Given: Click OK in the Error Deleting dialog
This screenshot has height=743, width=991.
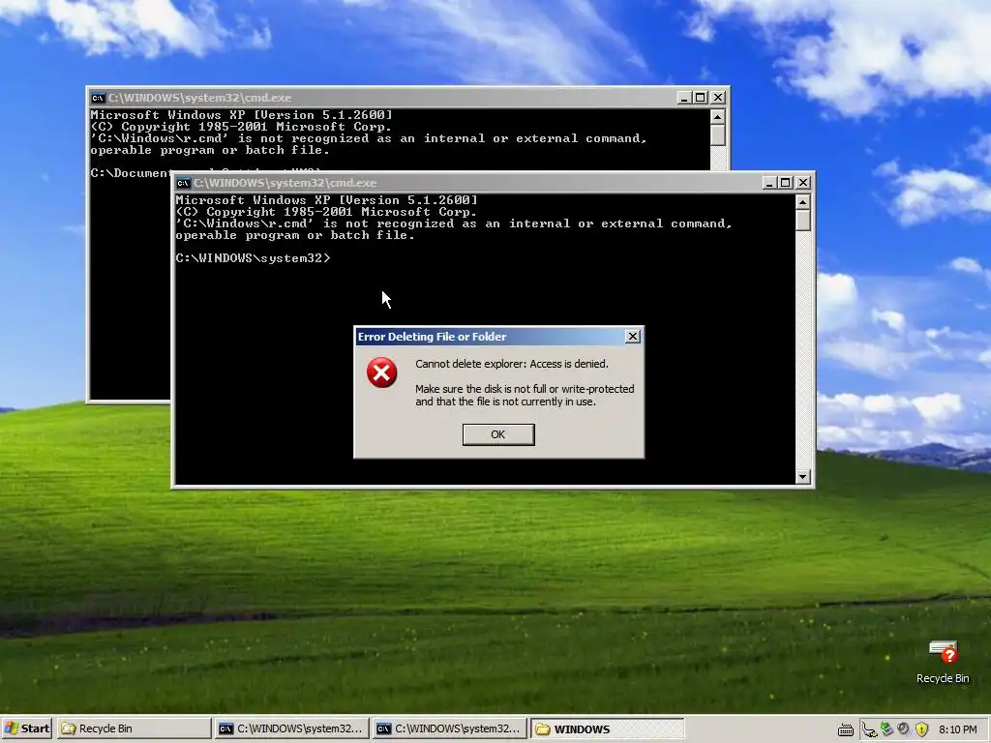Looking at the screenshot, I should pyautogui.click(x=498, y=434).
